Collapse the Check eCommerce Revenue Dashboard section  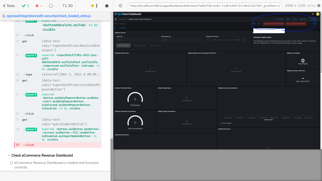[x=9, y=155]
